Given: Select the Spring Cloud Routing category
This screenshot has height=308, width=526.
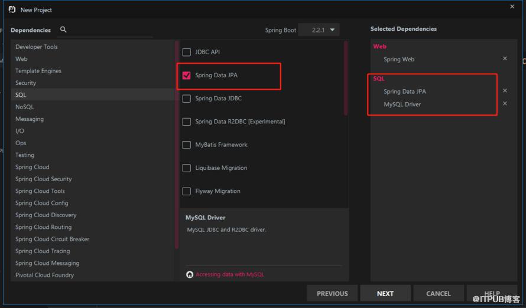Looking at the screenshot, I should 93,227.
